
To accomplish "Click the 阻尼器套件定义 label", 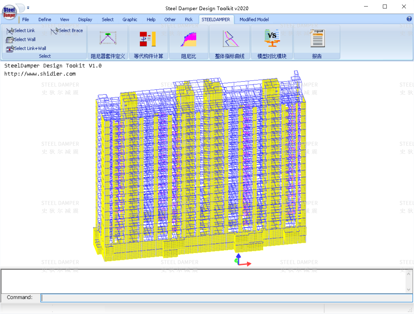I will [x=108, y=56].
